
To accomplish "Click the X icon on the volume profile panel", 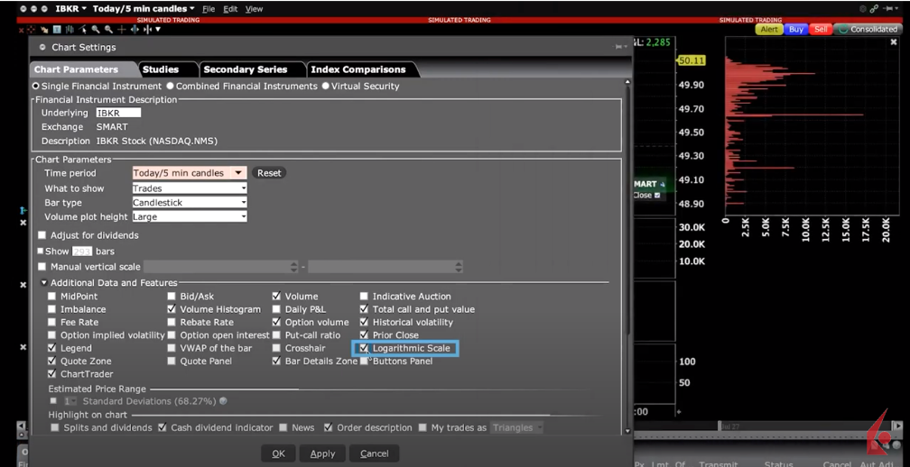I will [894, 41].
